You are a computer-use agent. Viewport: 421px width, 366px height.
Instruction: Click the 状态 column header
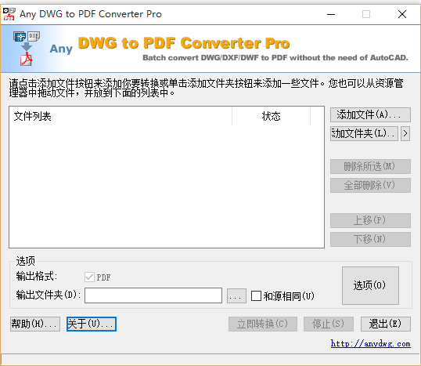(x=272, y=117)
